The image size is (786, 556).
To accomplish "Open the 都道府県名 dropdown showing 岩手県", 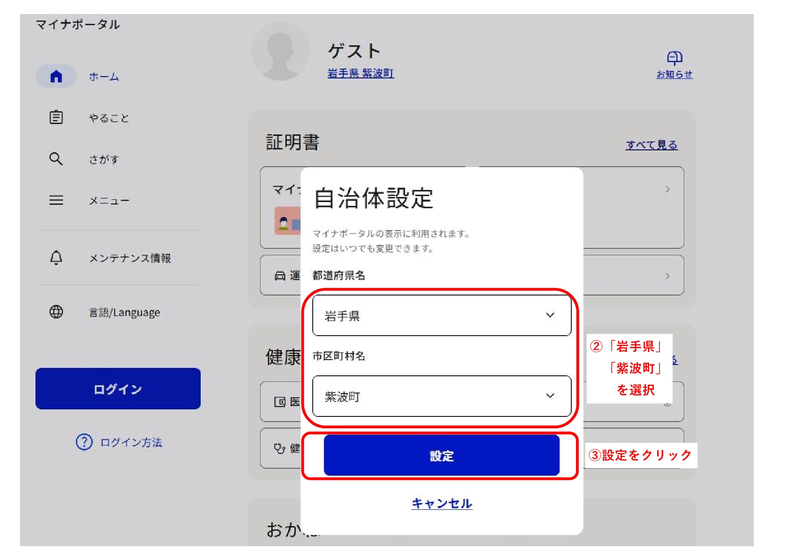I will click(442, 316).
